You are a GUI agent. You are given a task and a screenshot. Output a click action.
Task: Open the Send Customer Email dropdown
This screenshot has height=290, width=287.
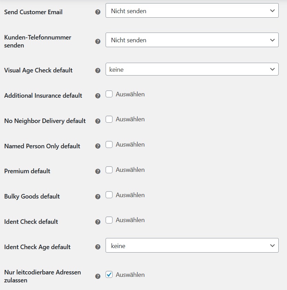[x=192, y=10]
